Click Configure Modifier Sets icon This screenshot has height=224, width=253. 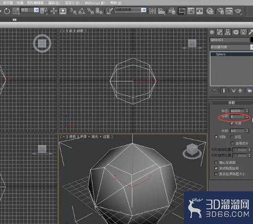click(x=250, y=90)
